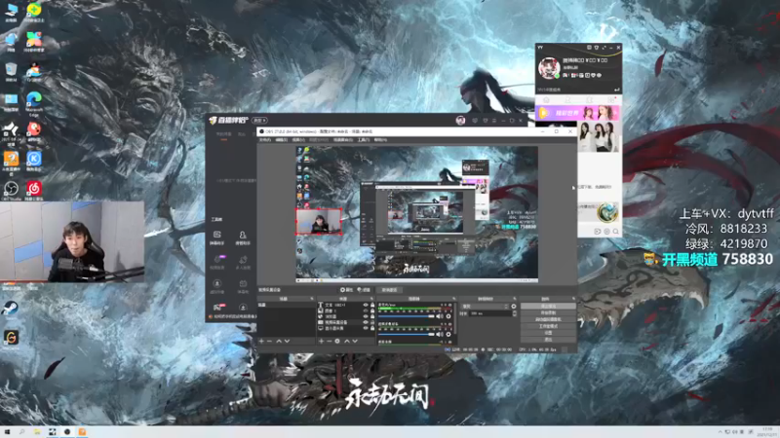The width and height of the screenshot is (780, 438).
Task: Add a new source in OBS
Action: pos(321,342)
